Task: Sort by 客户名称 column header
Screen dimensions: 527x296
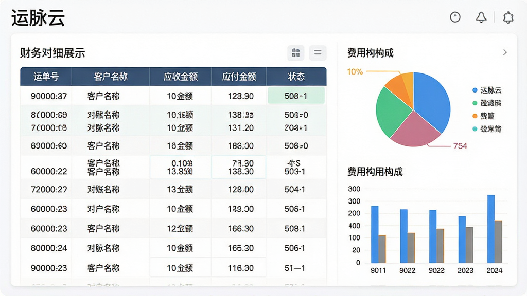Action: (111, 77)
